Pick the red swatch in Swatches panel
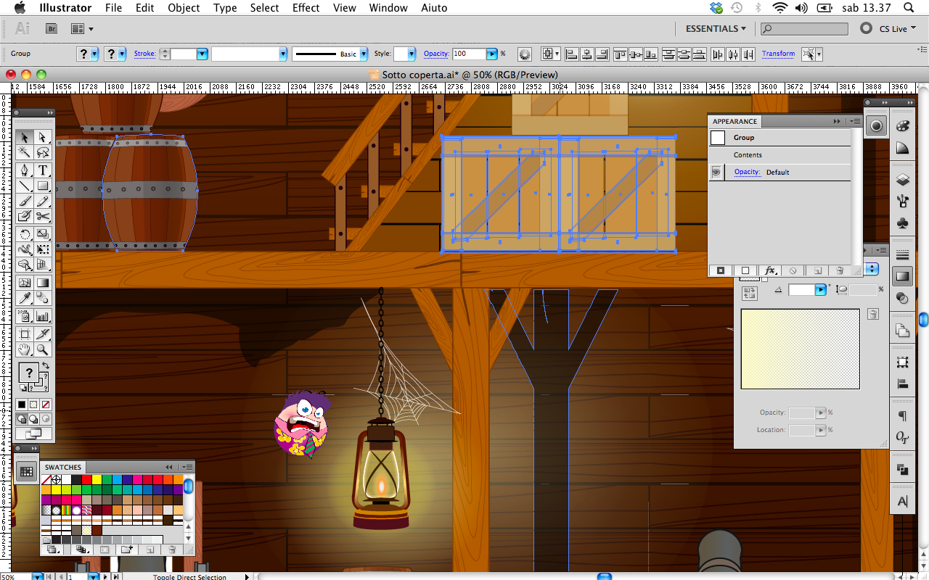 pos(86,480)
